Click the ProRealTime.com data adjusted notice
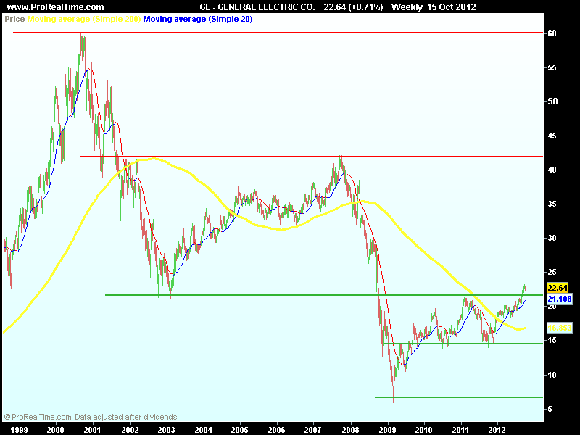Image resolution: width=580 pixels, height=435 pixels. tap(91, 417)
